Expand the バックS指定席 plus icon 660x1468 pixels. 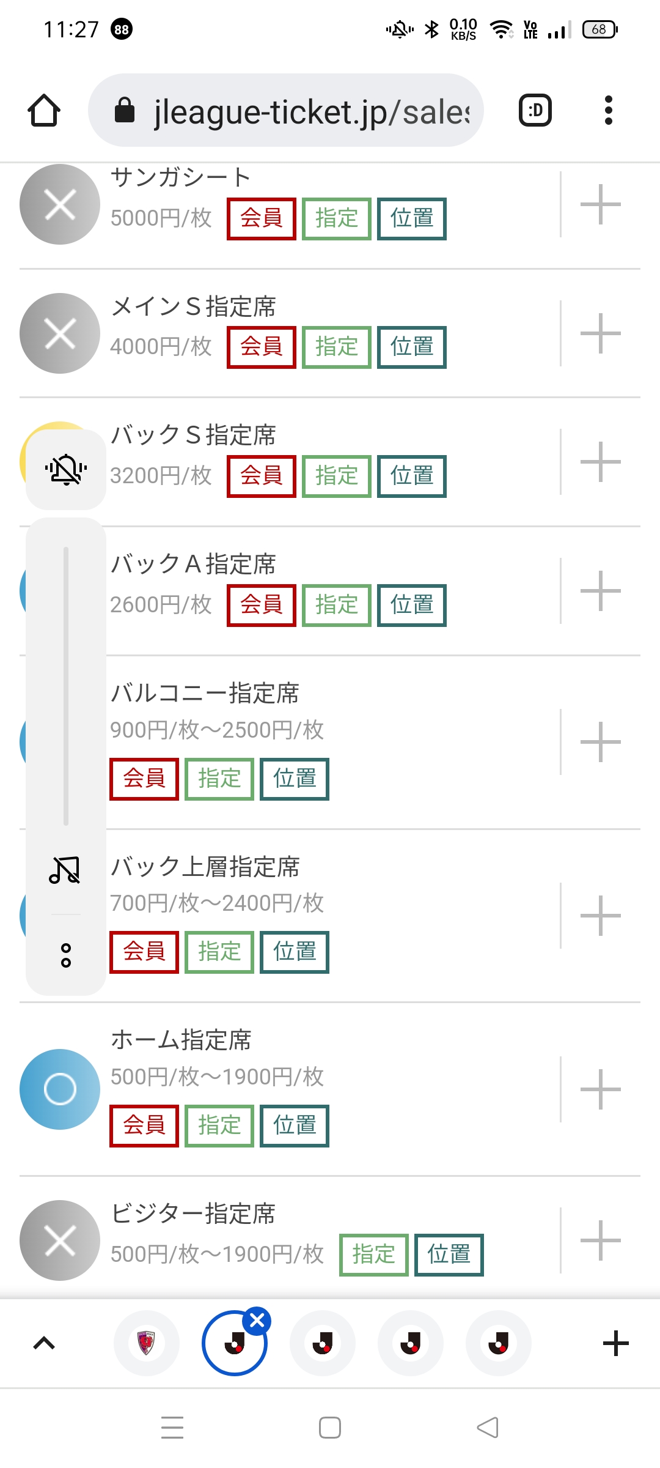(x=600, y=462)
